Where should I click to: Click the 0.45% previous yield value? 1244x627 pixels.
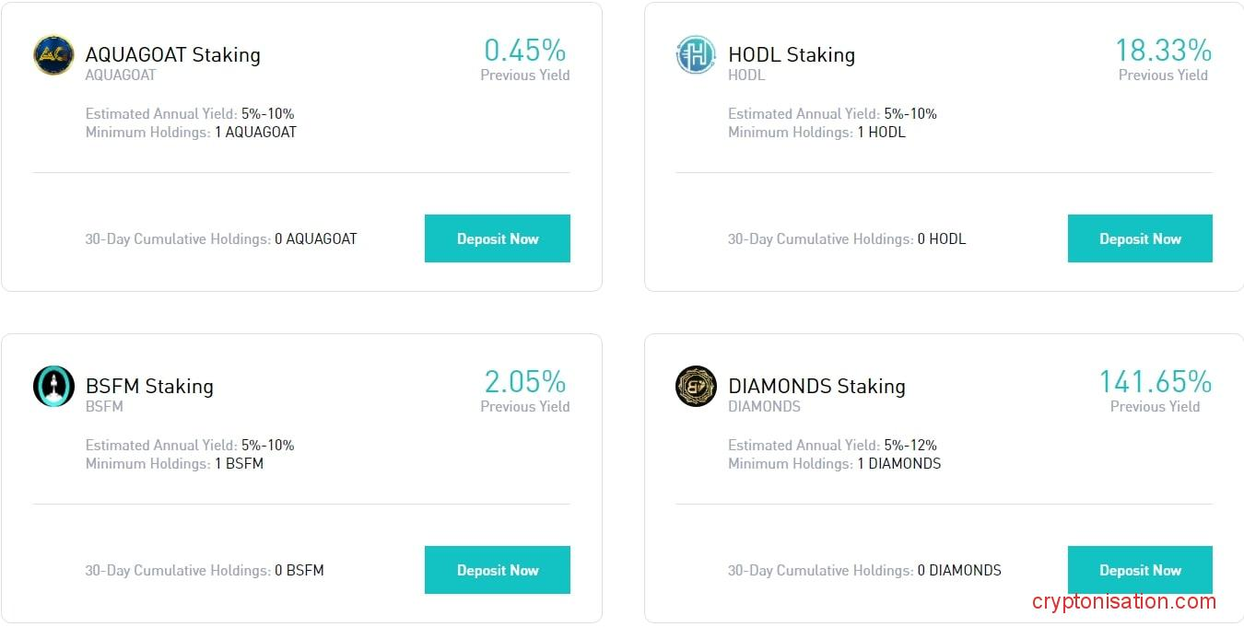(x=524, y=50)
